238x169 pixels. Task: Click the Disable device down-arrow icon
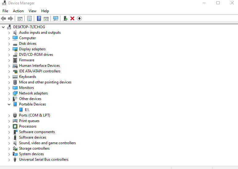(x=79, y=18)
